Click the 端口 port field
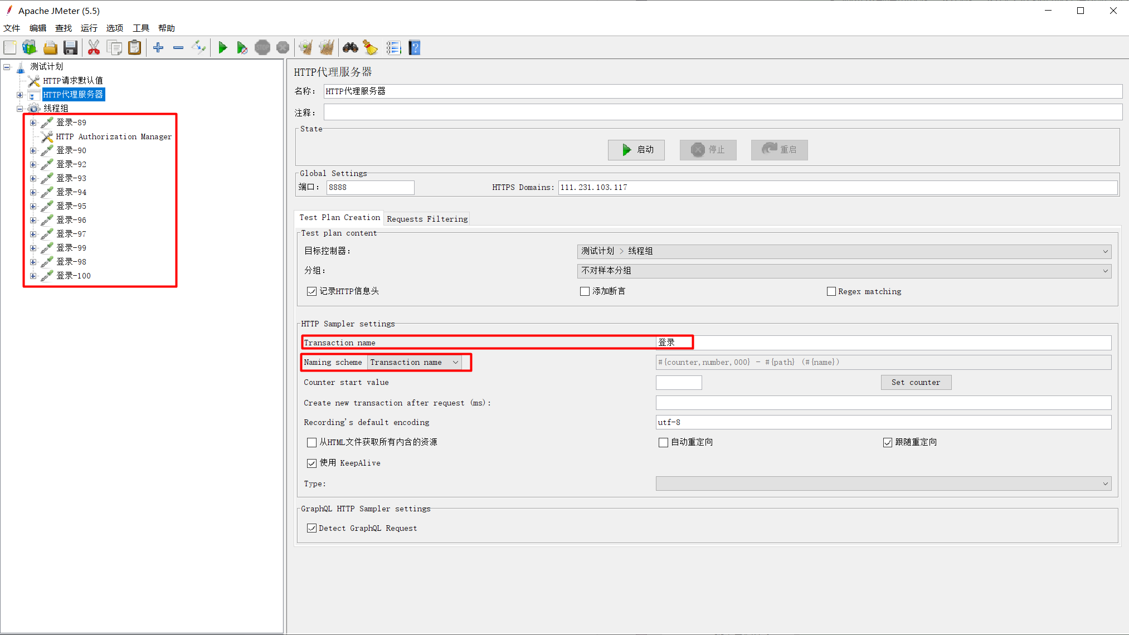This screenshot has height=635, width=1129. [370, 188]
